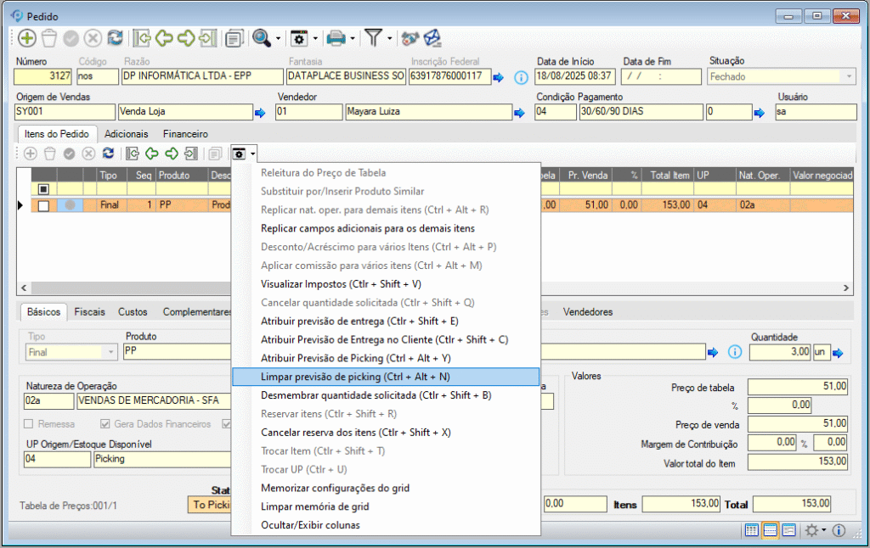
Task: Click the blue info icon beside Inscrição Federal
Action: click(x=522, y=77)
